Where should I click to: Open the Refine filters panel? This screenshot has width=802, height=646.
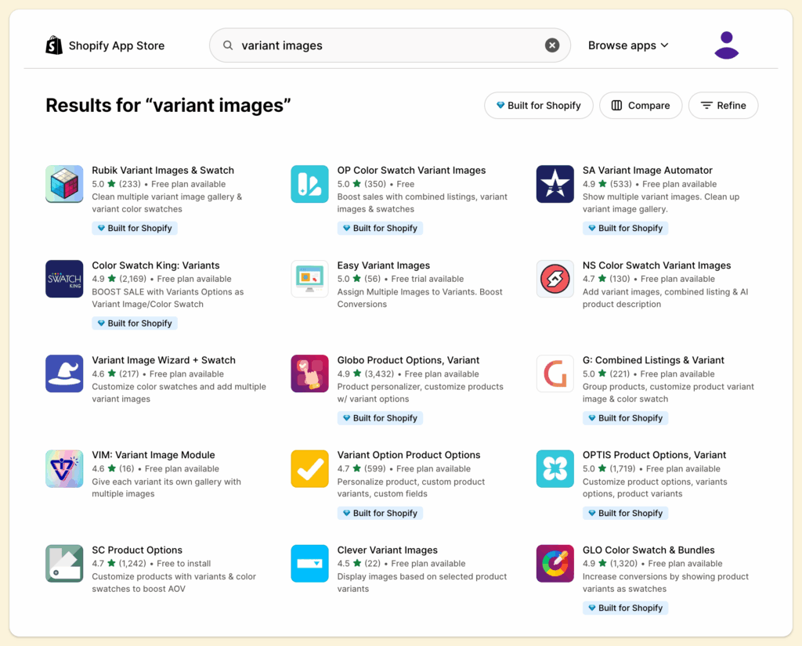[723, 106]
